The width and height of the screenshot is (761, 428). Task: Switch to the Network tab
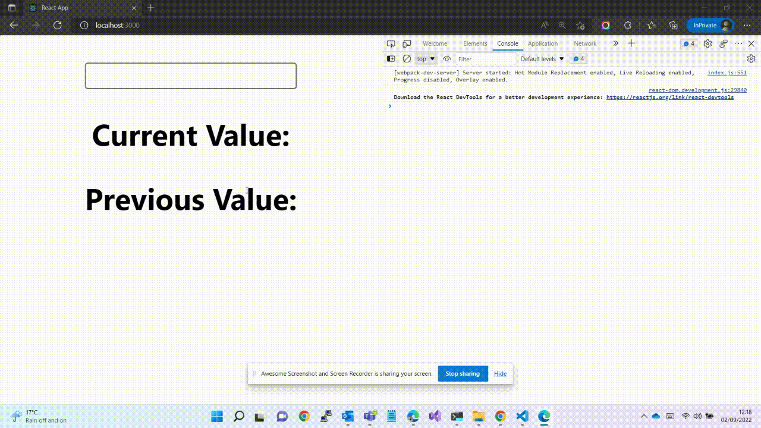[584, 43]
